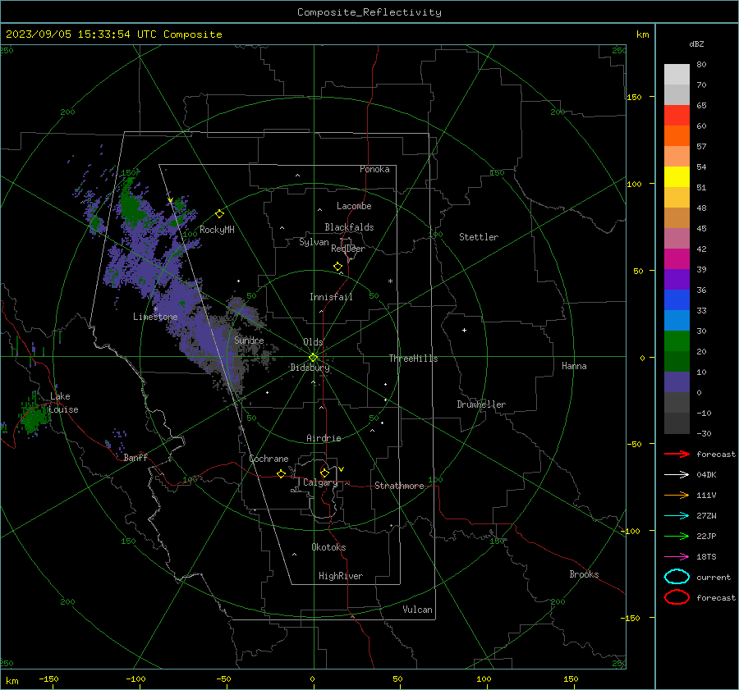739x690 pixels.
Task: Click the Sundre label on the map
Action: click(x=249, y=340)
